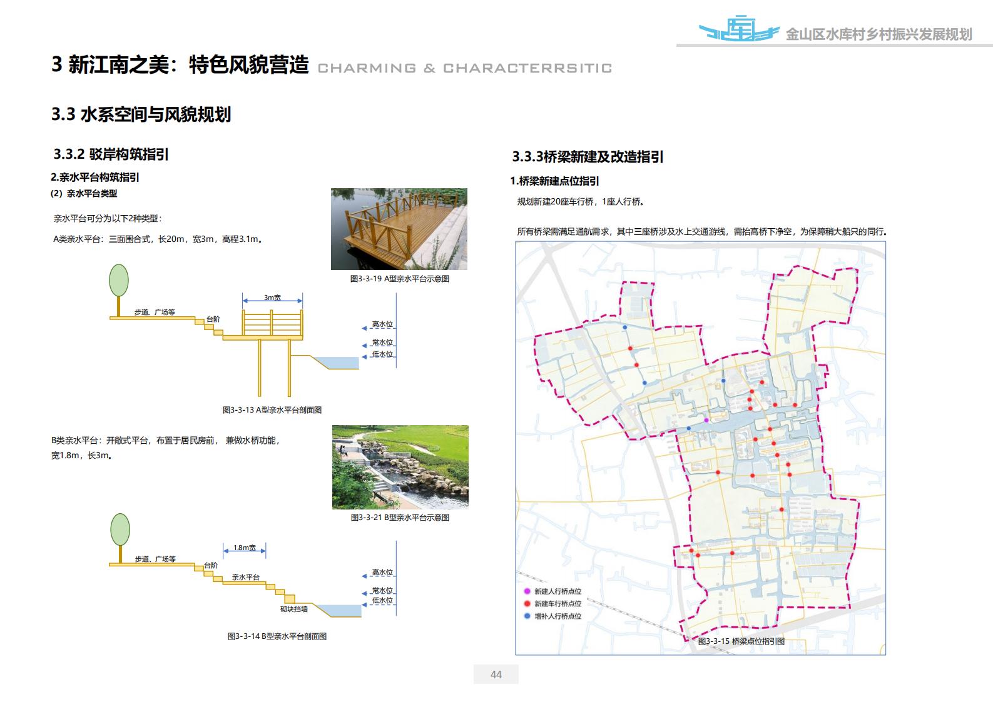
Task: Click the legend text 新建车行桥点位
Action: pos(558,604)
